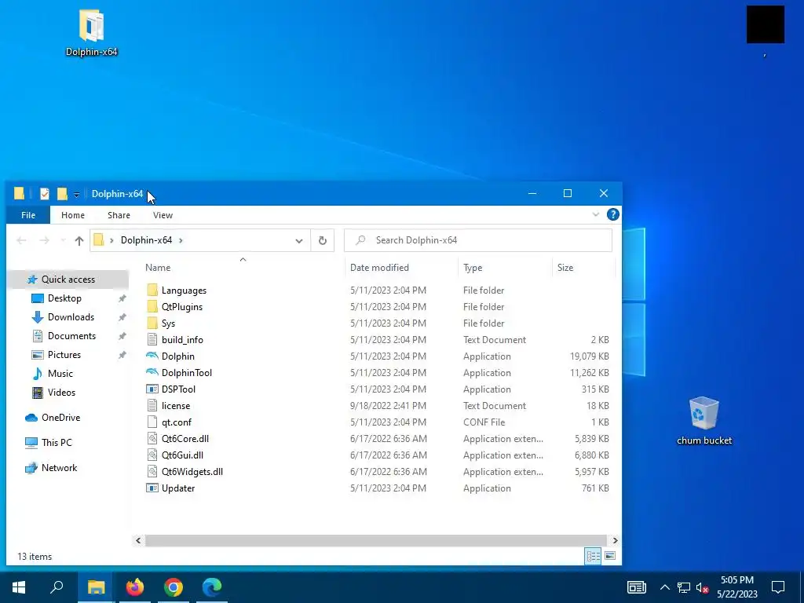
Task: Click the horizontal scrollbar track
Action: 376,540
